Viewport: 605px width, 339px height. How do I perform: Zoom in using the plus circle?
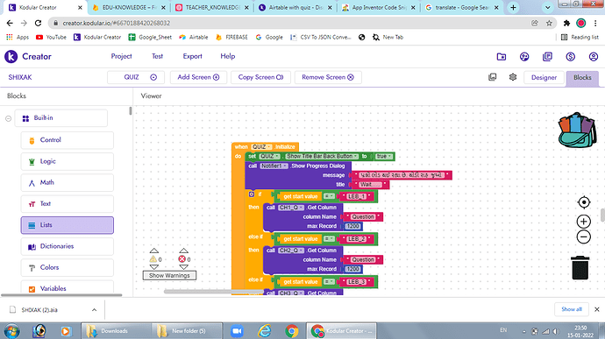click(x=584, y=222)
